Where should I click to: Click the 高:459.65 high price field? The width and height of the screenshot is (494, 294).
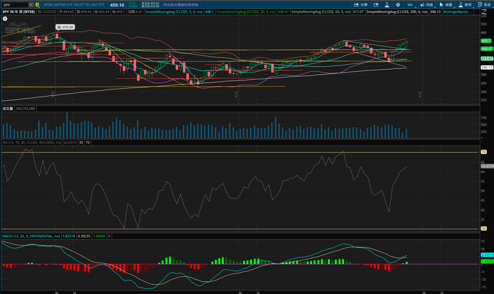coord(84,12)
